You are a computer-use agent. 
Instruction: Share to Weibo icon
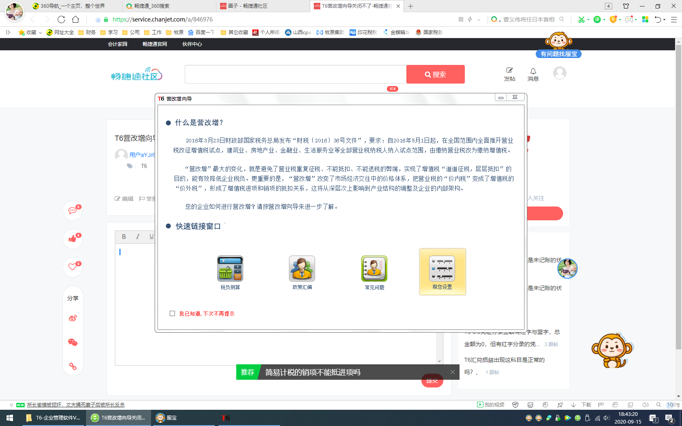click(73, 318)
